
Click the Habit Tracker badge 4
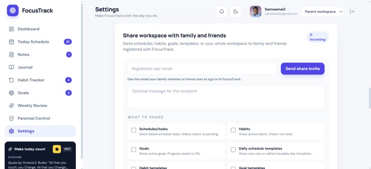(x=69, y=80)
